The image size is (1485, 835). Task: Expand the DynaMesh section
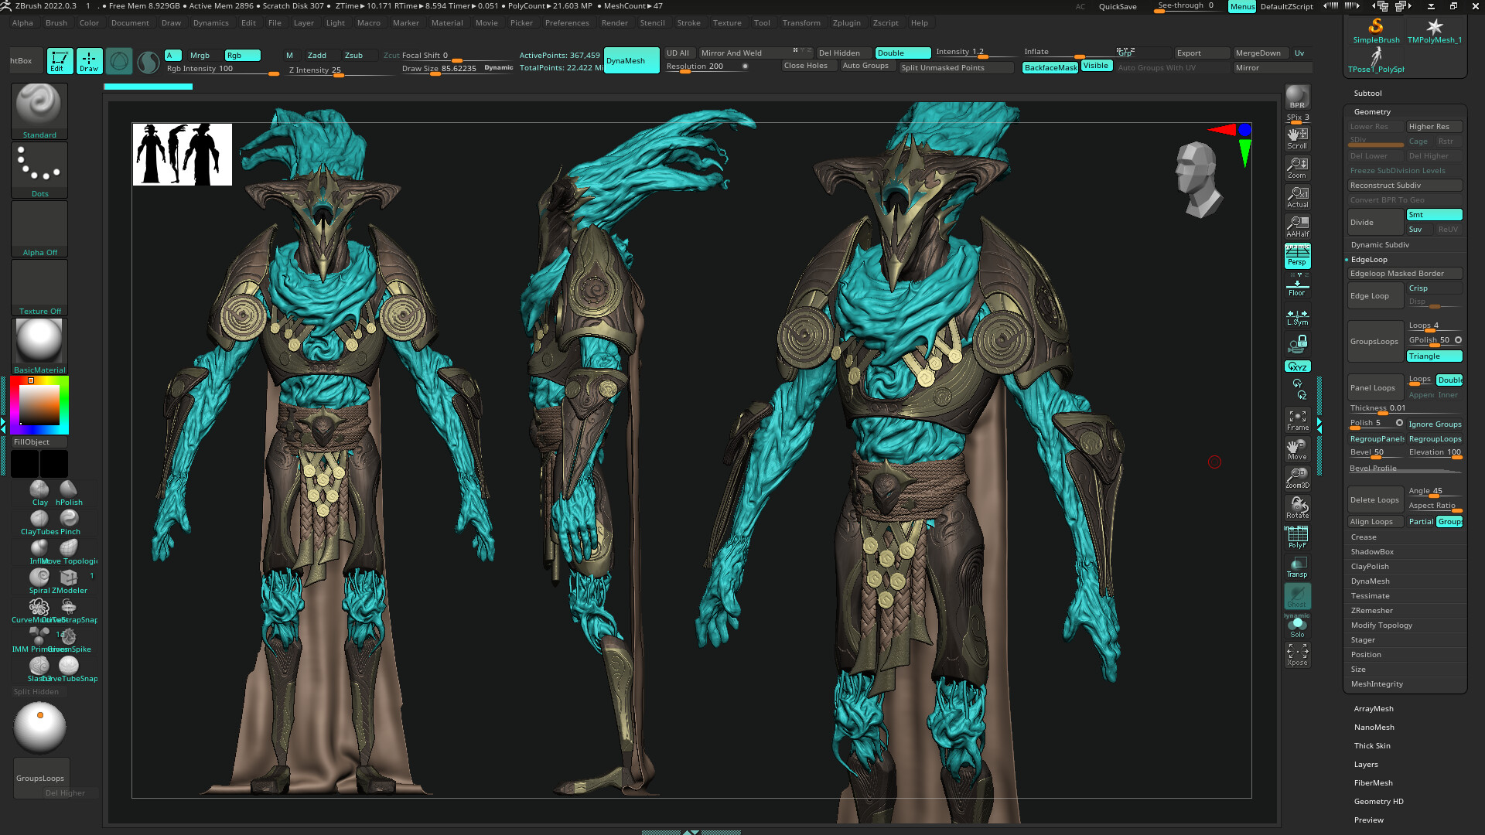point(1370,581)
